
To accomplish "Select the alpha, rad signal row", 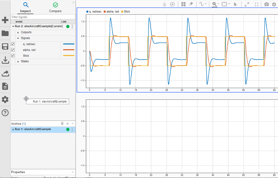I will click(x=43, y=50).
